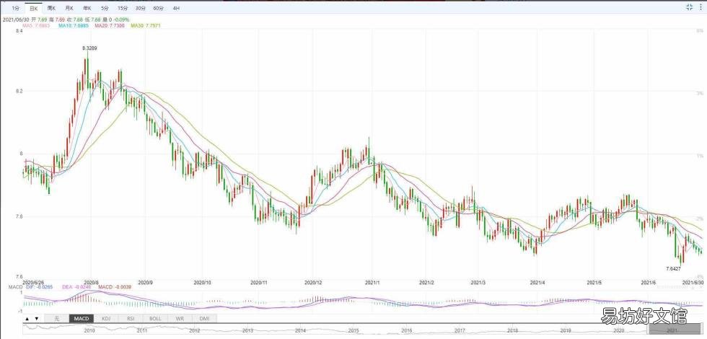Click the fullscreen collapse icon at top right
Screen dimensions: 707x339
coord(690,6)
